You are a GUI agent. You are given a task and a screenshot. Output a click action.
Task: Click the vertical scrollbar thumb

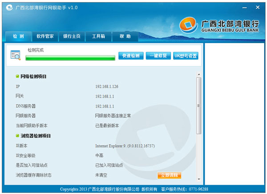pyautogui.click(x=199, y=106)
